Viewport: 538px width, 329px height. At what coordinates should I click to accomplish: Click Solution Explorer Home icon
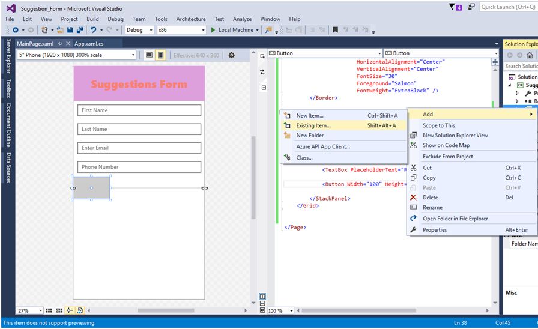(x=529, y=55)
